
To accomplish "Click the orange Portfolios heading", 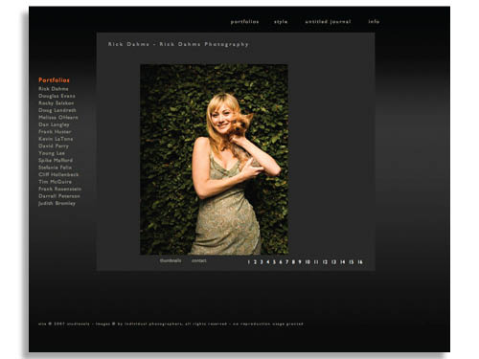I will point(54,80).
